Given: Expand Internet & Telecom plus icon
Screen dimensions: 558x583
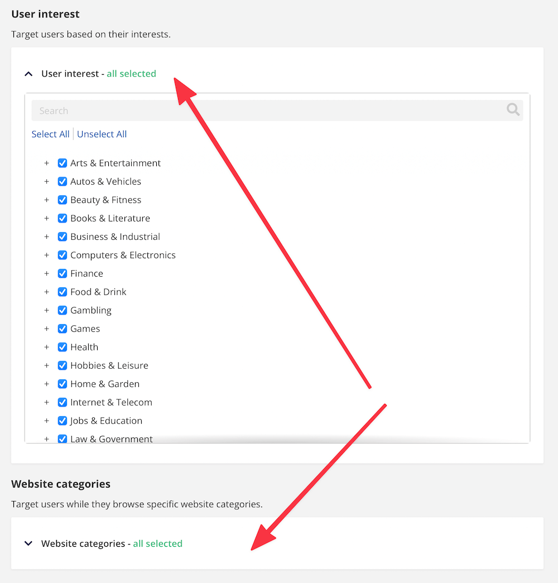Looking at the screenshot, I should (x=46, y=402).
